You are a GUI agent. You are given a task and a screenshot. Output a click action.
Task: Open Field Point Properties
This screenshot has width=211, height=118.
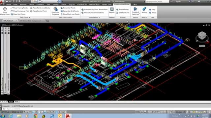click(55, 11)
